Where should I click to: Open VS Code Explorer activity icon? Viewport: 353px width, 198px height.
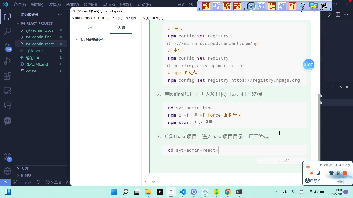7,16
